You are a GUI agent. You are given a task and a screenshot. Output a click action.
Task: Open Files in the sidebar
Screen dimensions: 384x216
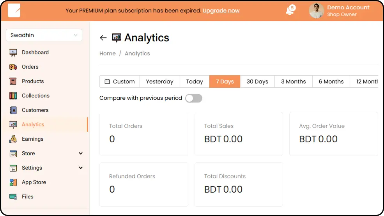(x=27, y=197)
